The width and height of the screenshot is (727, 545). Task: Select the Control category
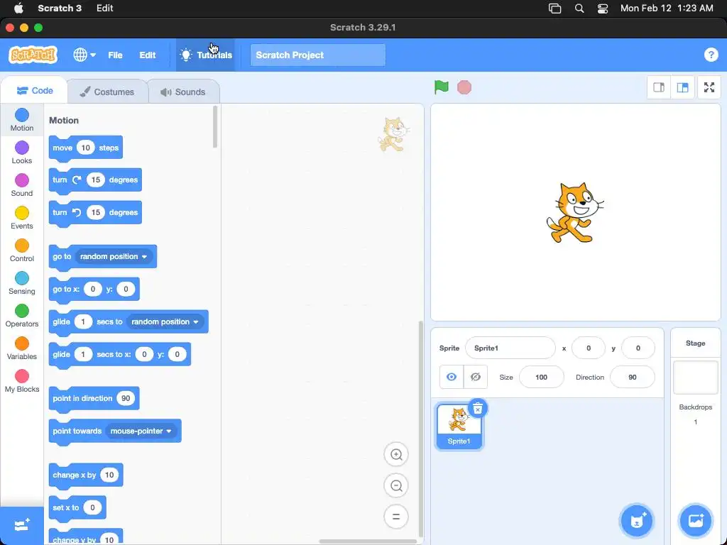coord(22,251)
